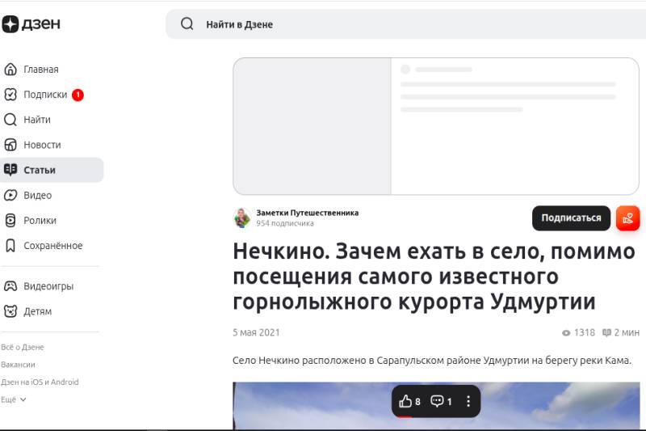Focus the "Найти в Дзене" search field

tap(406, 24)
